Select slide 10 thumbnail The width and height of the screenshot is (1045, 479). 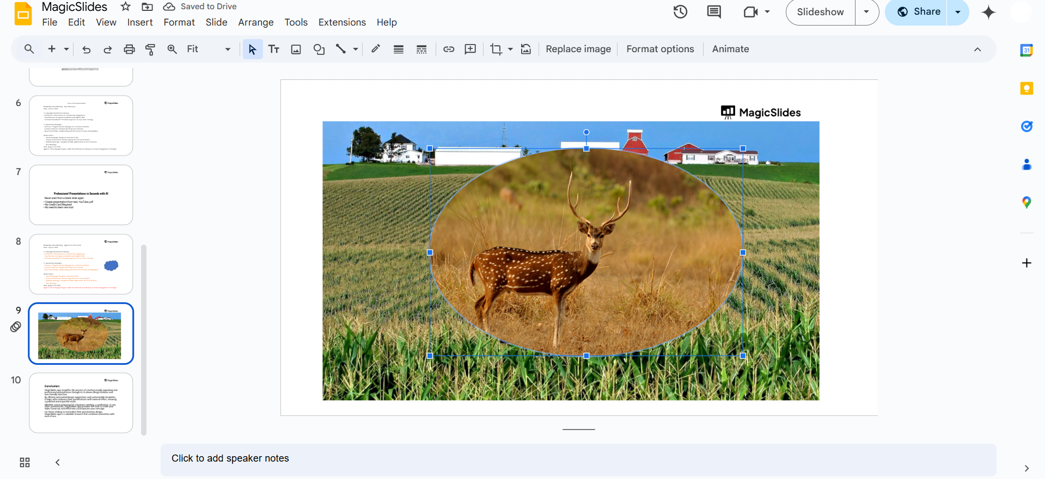81,402
